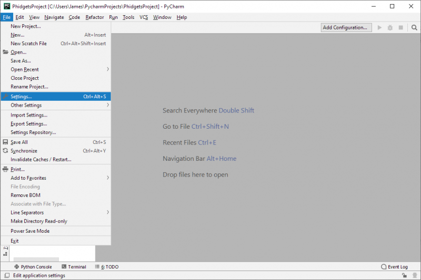The height and width of the screenshot is (280, 421).
Task: Choose Close Project
Action: pyautogui.click(x=56, y=78)
